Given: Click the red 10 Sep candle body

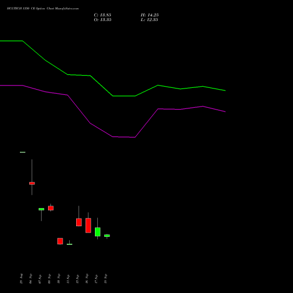Looking at the screenshot, I should pyautogui.click(x=60, y=241).
